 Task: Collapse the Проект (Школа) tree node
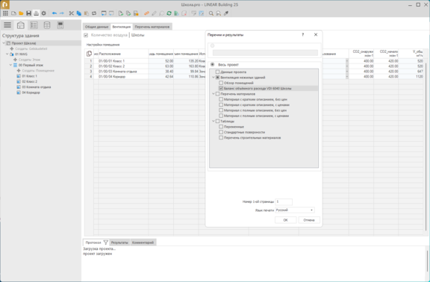pos(4,43)
